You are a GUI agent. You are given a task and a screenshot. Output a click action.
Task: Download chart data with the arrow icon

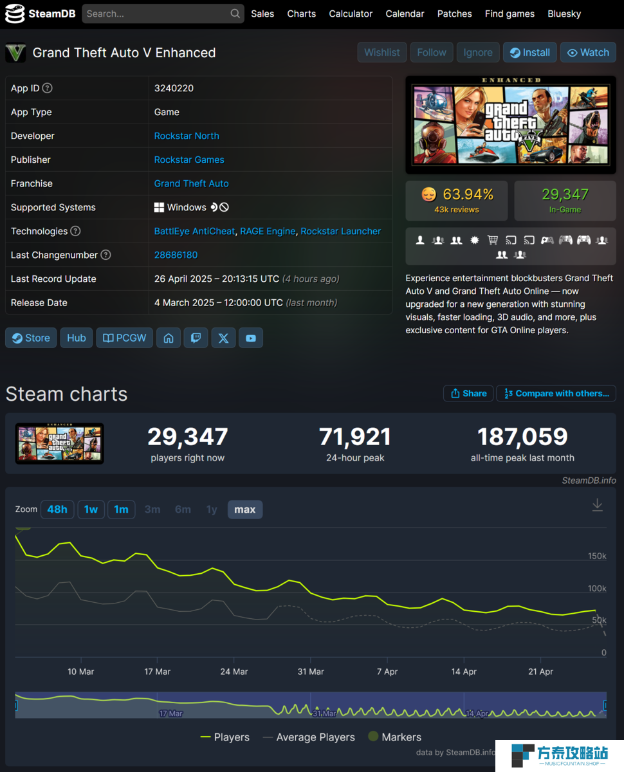(x=598, y=505)
